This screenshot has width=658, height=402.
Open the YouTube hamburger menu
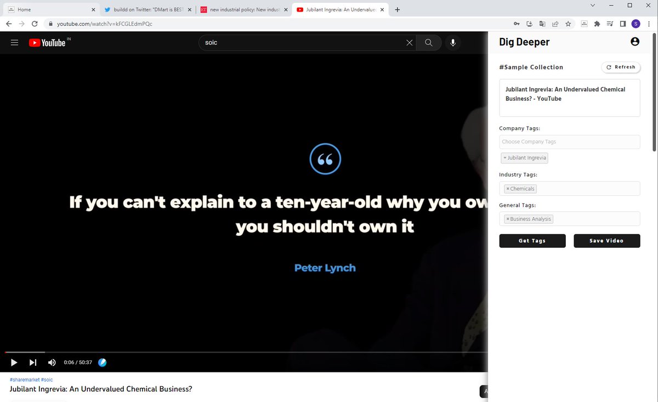tap(14, 42)
